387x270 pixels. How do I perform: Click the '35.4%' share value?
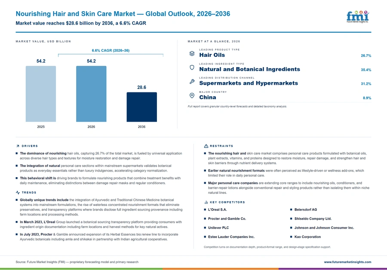(366, 70)
